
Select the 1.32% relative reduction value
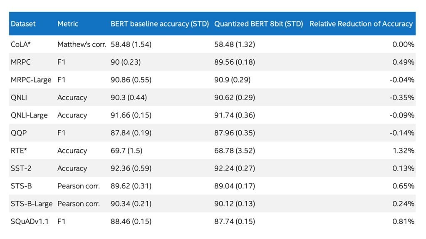point(403,151)
